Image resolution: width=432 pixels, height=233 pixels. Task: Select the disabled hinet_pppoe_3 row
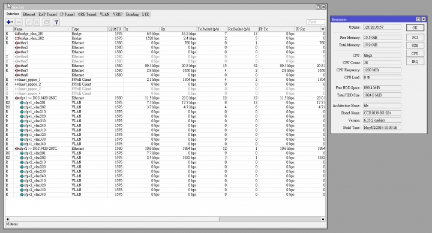166,89
